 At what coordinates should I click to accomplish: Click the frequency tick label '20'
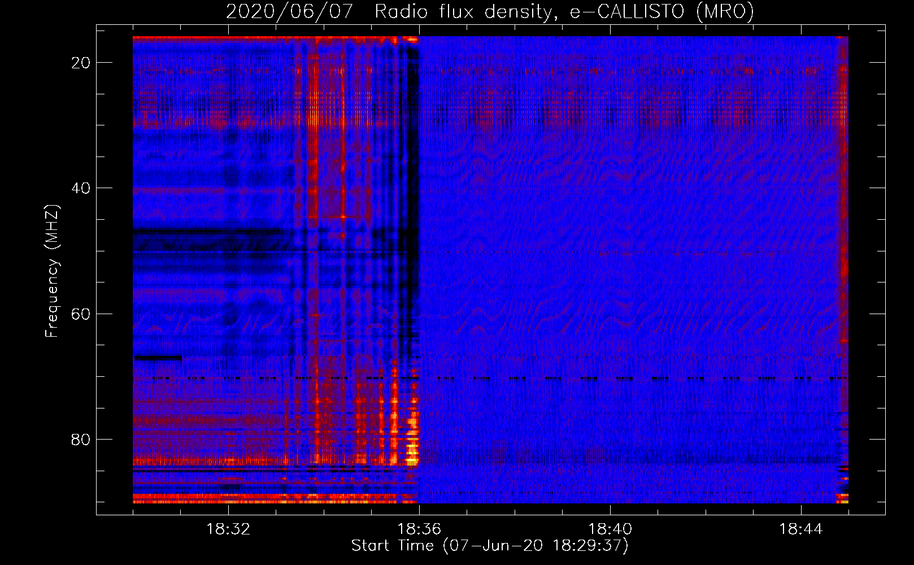81,63
